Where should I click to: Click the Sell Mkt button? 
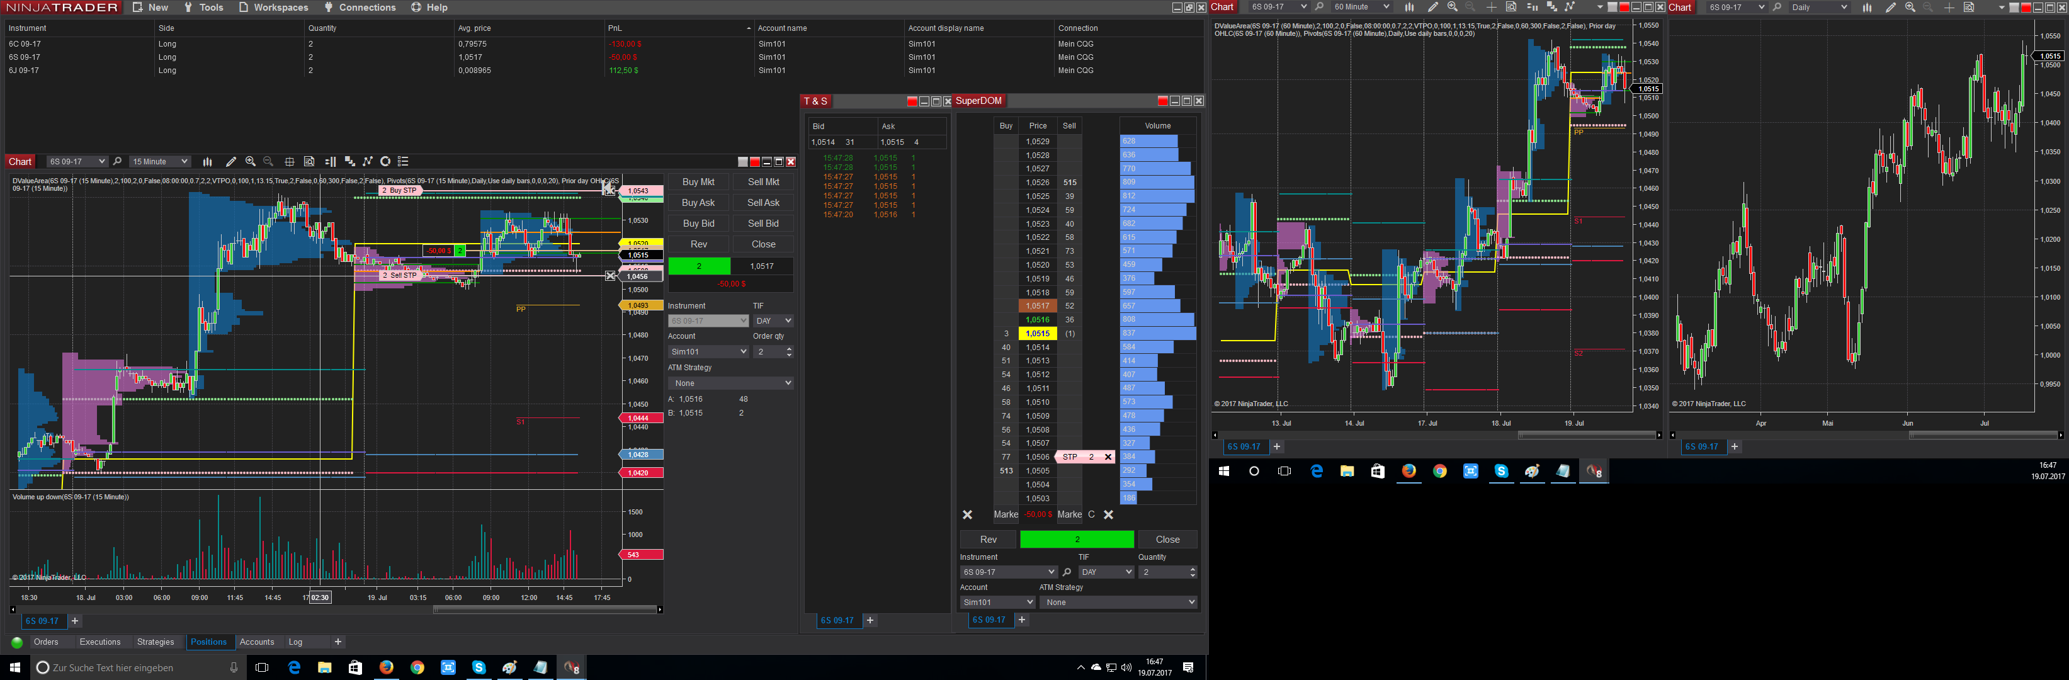tap(763, 182)
